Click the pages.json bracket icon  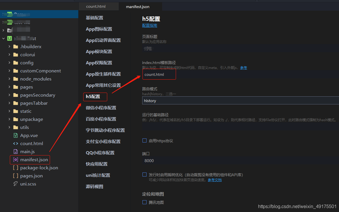(16, 176)
